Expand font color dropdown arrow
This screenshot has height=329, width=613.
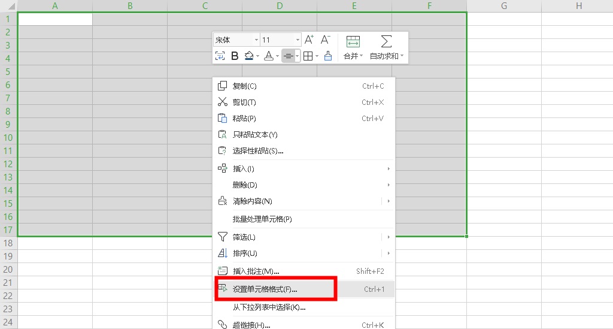(277, 56)
